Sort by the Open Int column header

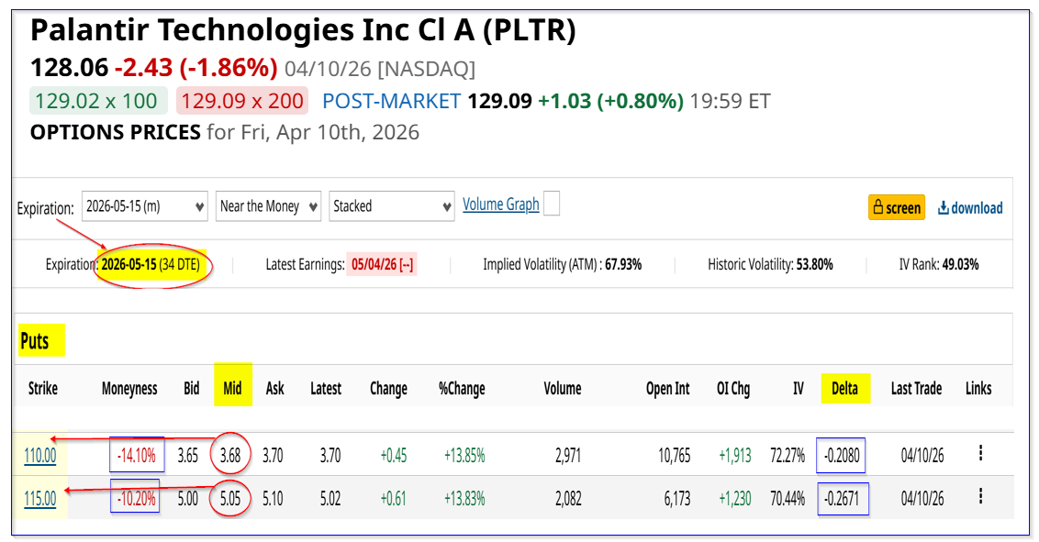tap(667, 388)
